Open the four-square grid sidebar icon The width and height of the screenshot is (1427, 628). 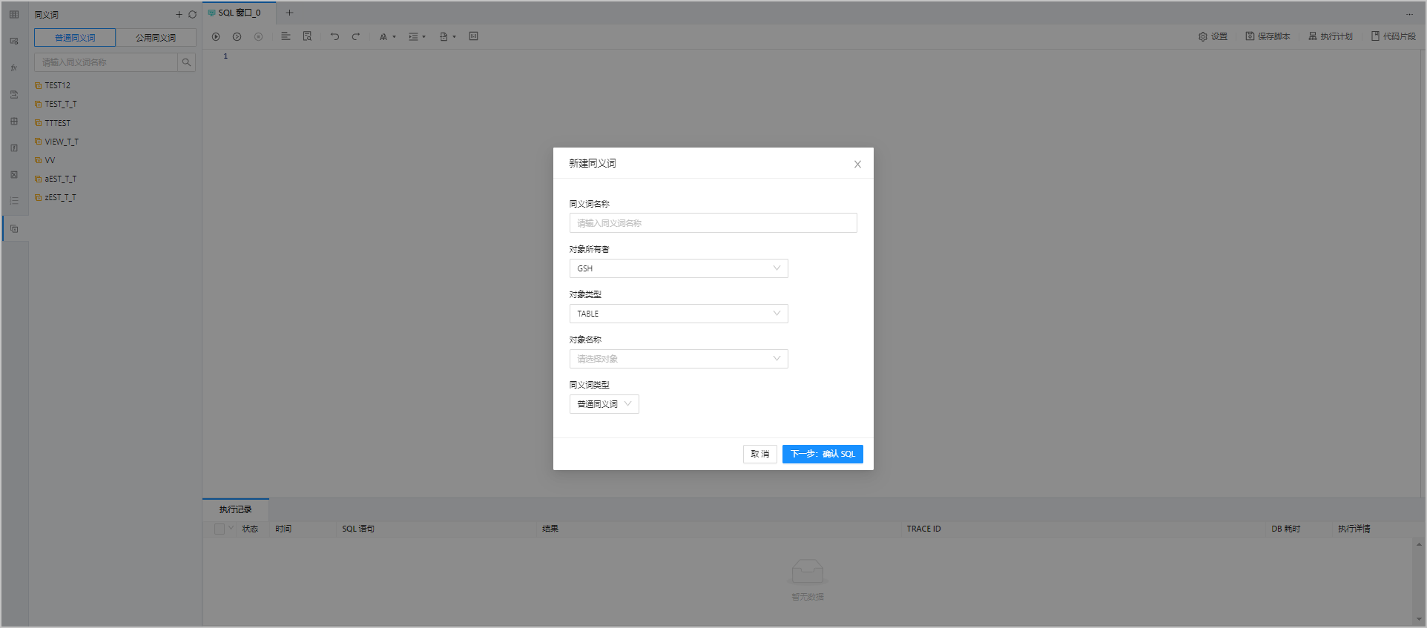(14, 121)
